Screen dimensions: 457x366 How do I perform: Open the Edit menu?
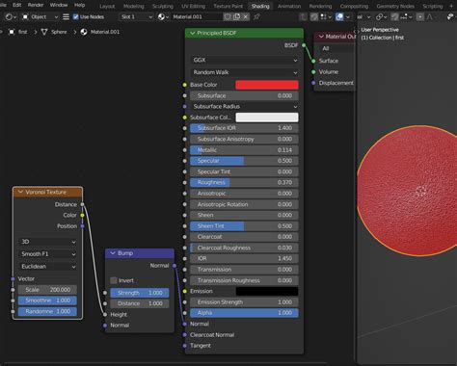[x=17, y=5]
